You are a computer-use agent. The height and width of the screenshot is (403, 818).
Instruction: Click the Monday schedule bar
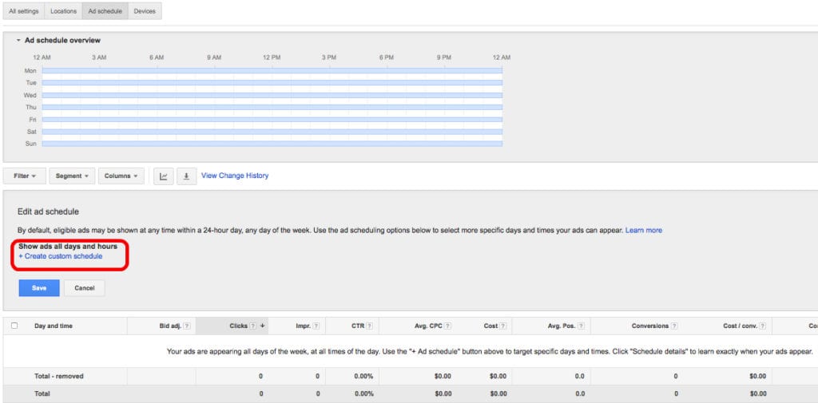[272, 70]
